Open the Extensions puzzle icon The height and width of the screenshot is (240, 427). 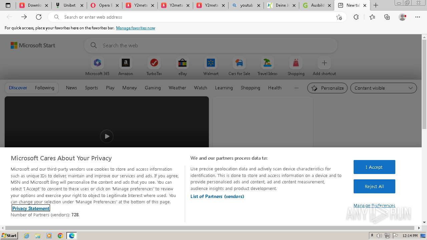coord(356,17)
